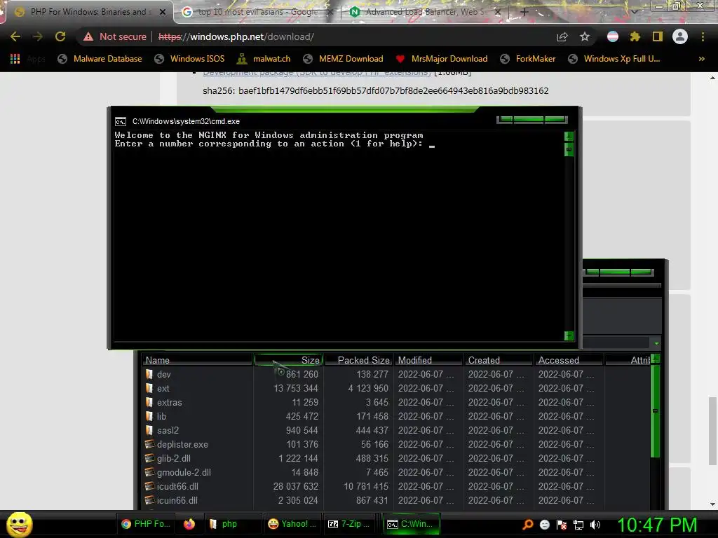
Task: Share this page via the share icon
Action: point(562,36)
